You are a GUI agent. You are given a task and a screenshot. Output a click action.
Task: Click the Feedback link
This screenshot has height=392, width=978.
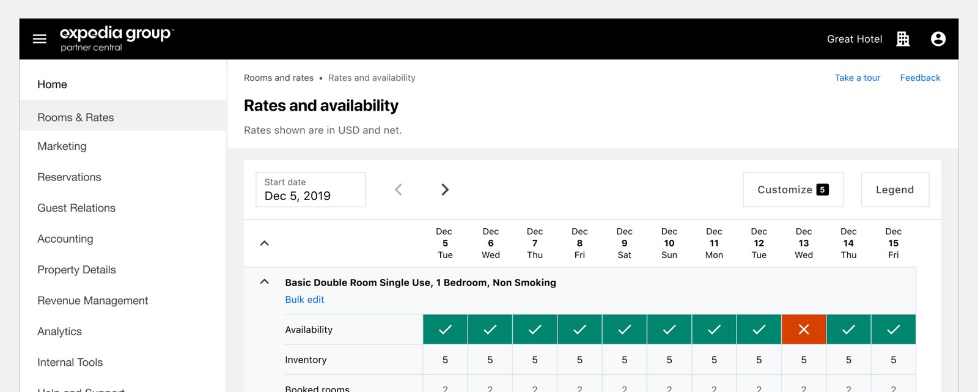[920, 78]
